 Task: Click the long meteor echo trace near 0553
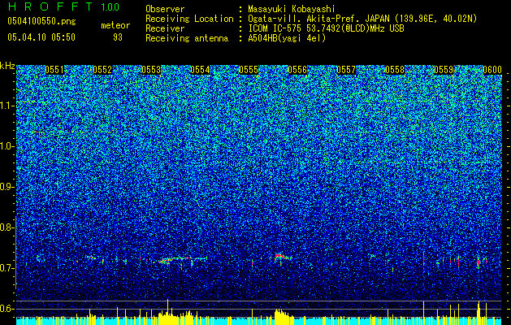(x=183, y=259)
